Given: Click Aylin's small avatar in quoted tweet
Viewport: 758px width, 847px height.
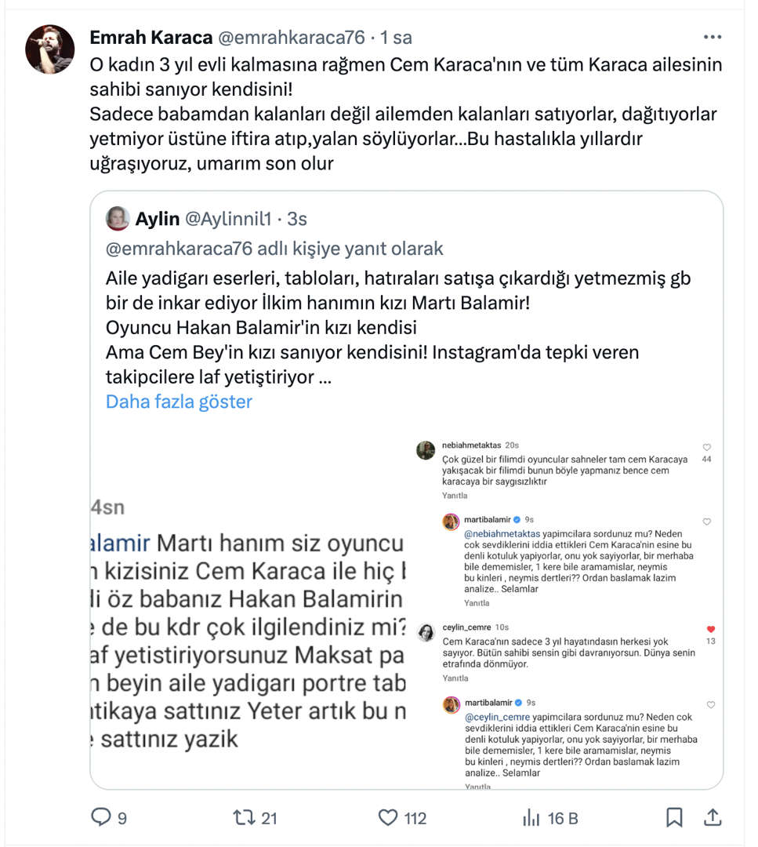Looking at the screenshot, I should [118, 219].
